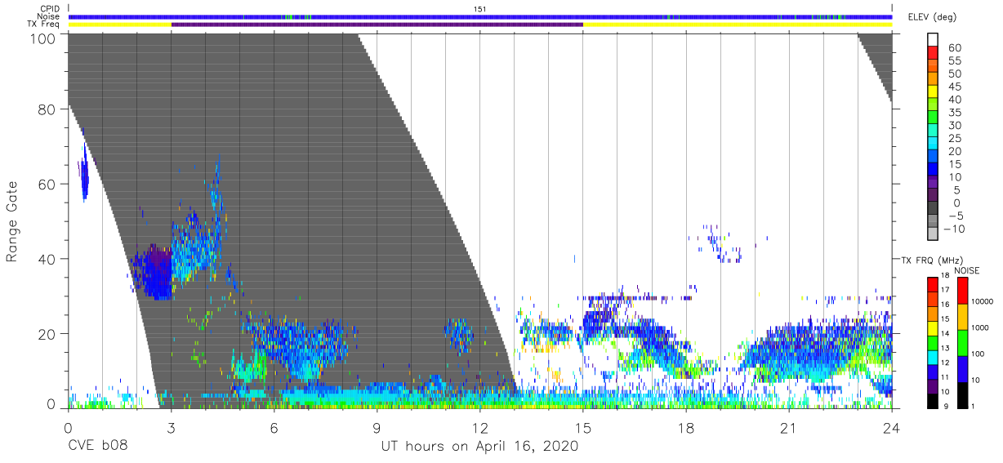Click the range gate 20 axis label
Image resolution: width=1003 pixels, height=463 pixels.
[46, 334]
